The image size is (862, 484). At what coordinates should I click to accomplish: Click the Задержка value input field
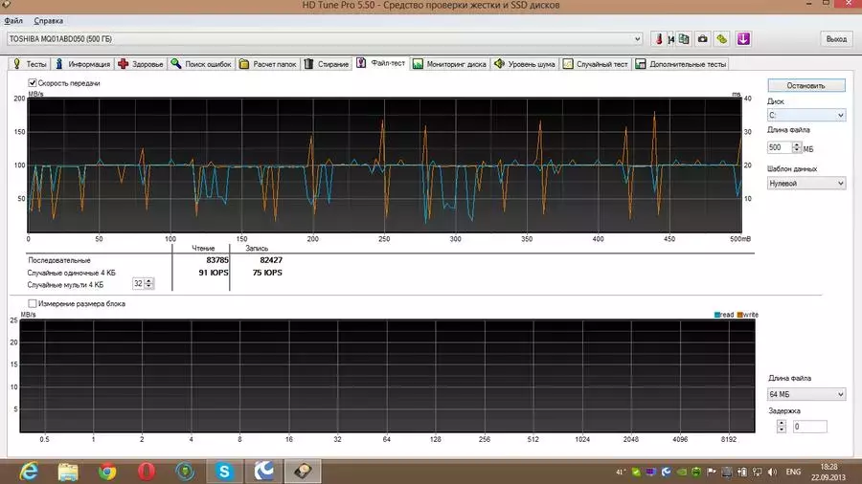point(809,427)
